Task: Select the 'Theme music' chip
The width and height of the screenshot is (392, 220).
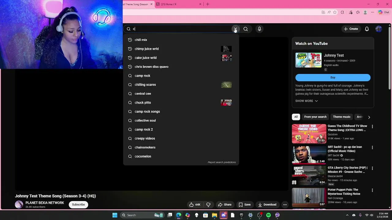Action: [341, 117]
